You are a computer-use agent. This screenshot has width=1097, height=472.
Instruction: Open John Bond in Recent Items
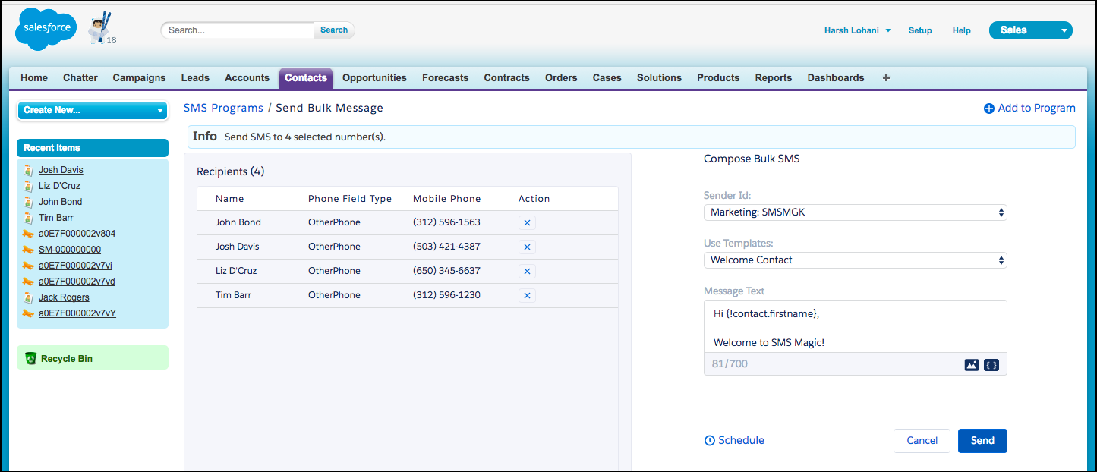(61, 202)
